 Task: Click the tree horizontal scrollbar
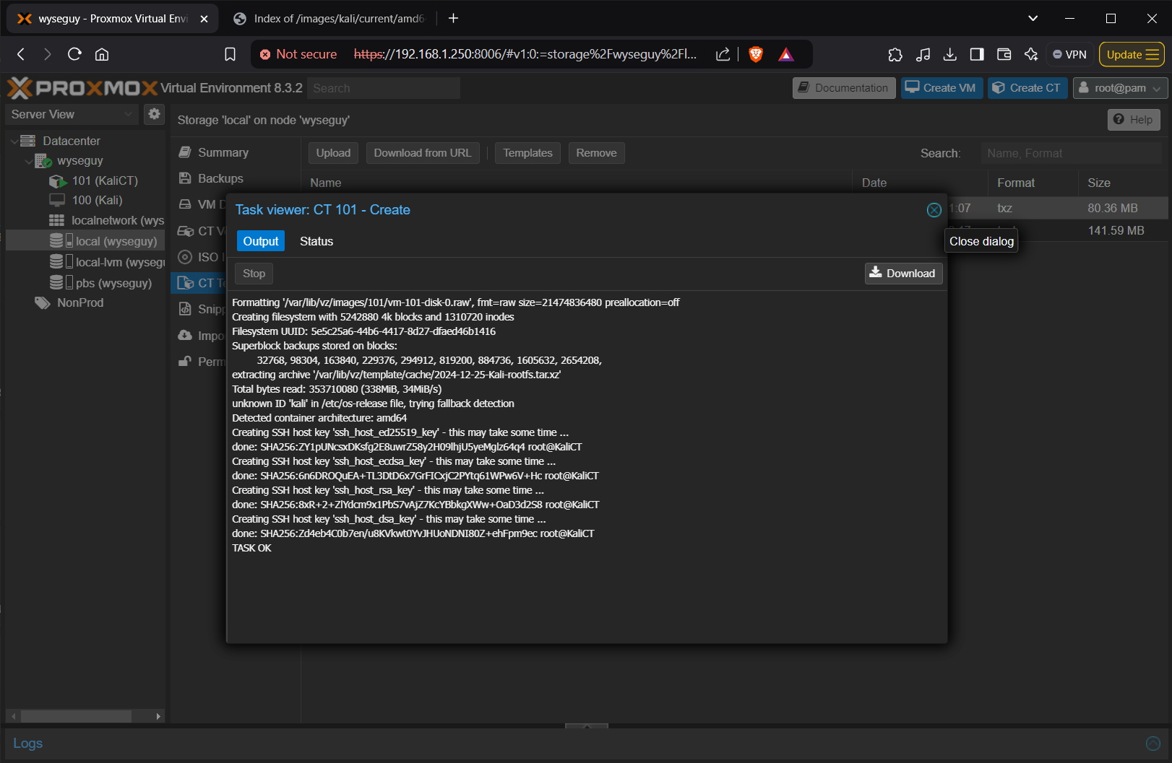tap(76, 716)
